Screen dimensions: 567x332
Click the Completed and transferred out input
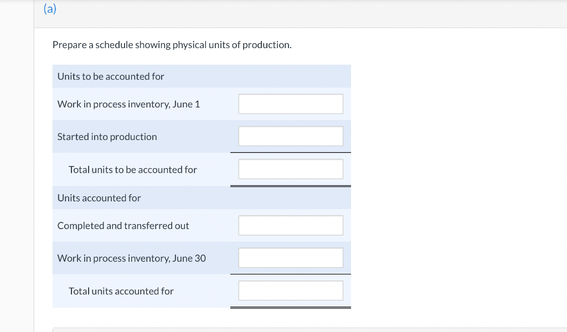[x=291, y=225]
